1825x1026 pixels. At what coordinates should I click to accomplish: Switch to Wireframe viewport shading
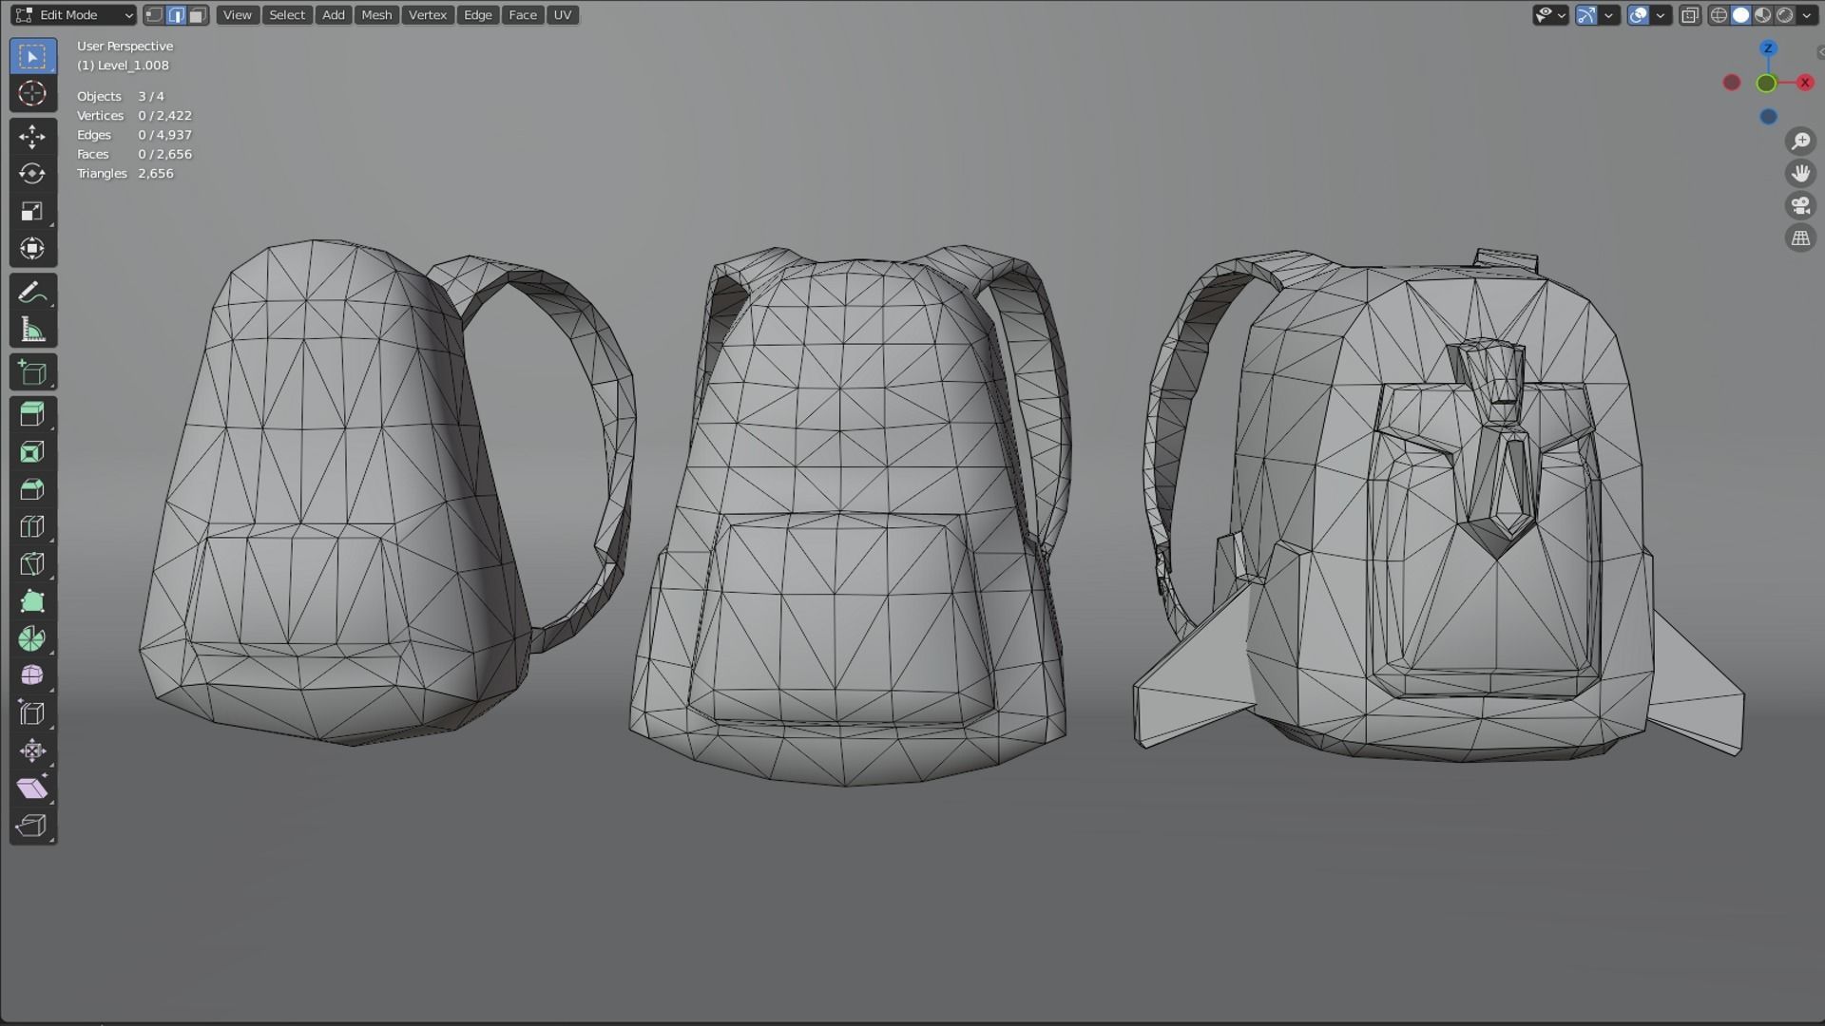click(x=1719, y=15)
